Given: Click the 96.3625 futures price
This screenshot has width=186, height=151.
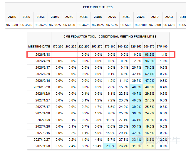Looking at the screenshot, I should 41,25.
